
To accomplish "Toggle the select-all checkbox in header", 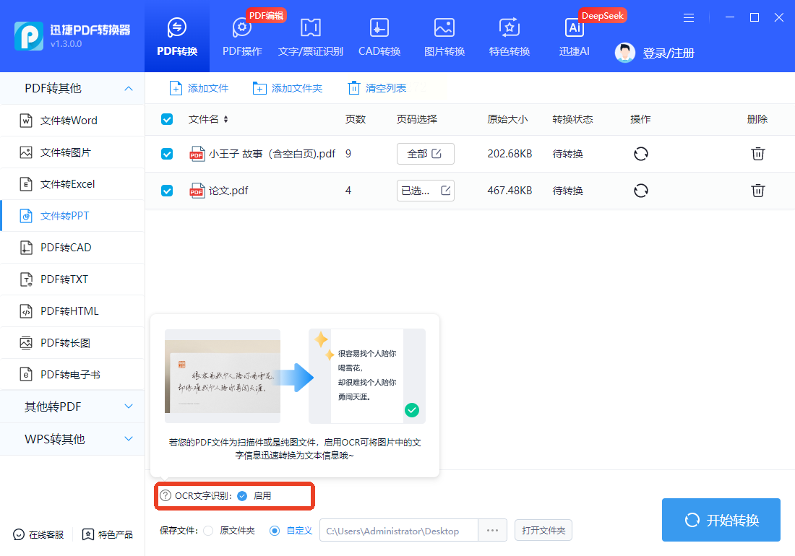I will pos(167,120).
